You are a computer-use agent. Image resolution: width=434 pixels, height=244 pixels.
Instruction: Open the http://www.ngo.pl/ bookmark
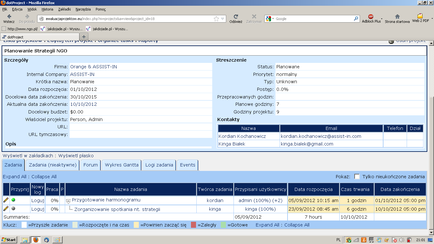click(x=20, y=29)
